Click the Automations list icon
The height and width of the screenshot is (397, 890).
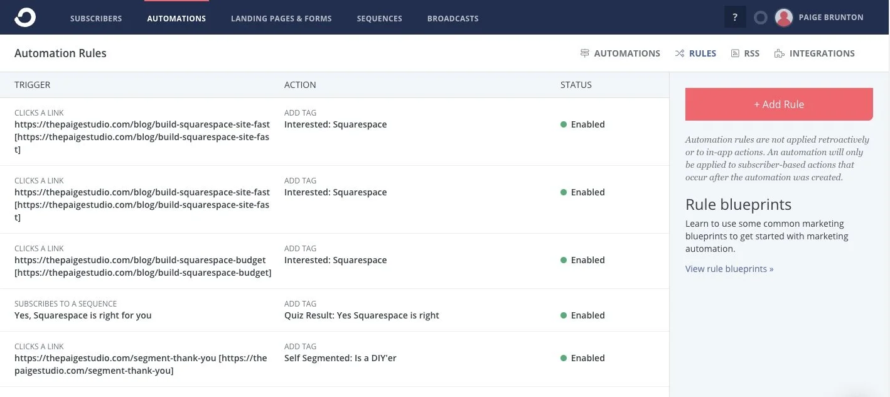585,53
